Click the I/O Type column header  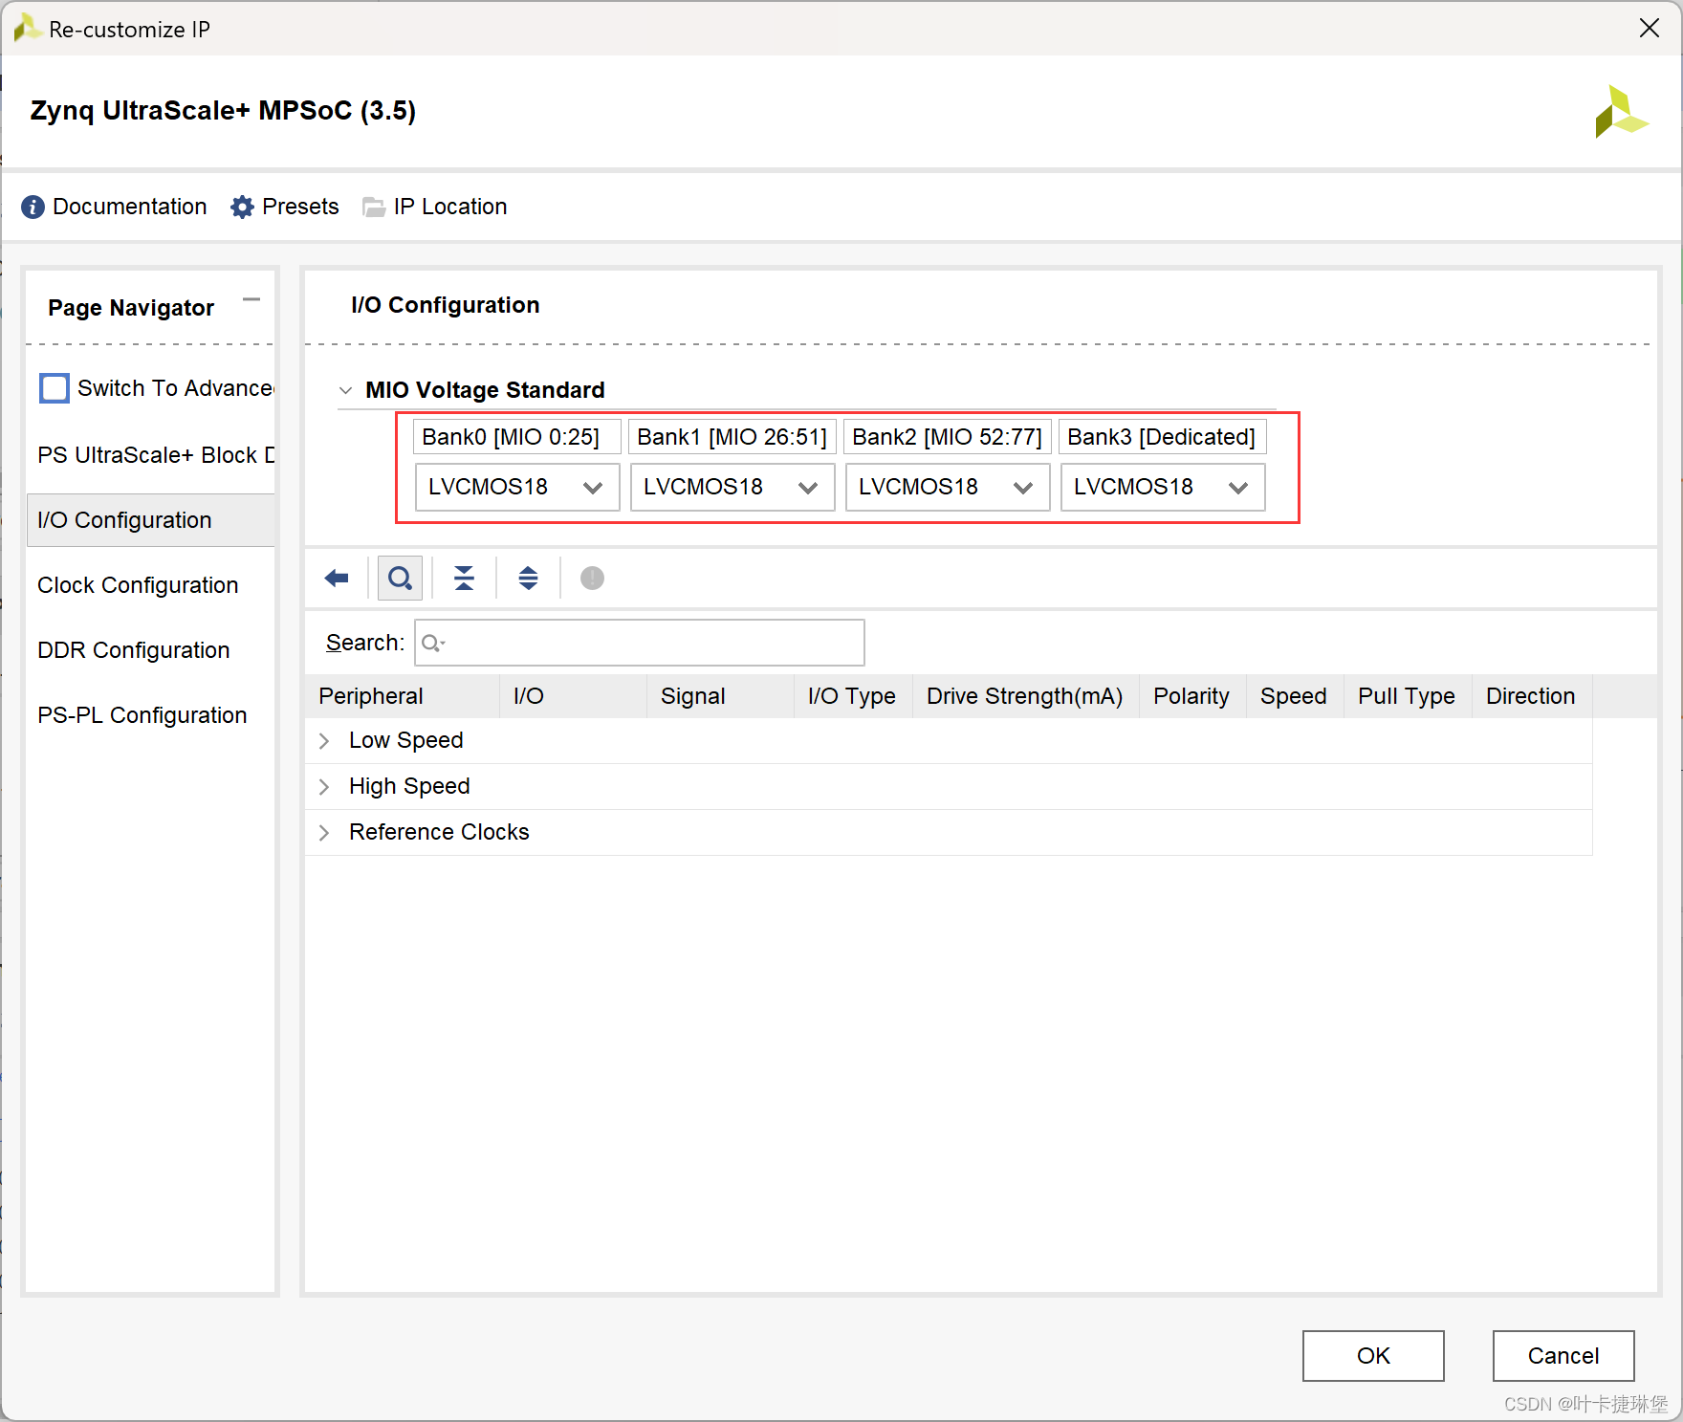tap(853, 696)
